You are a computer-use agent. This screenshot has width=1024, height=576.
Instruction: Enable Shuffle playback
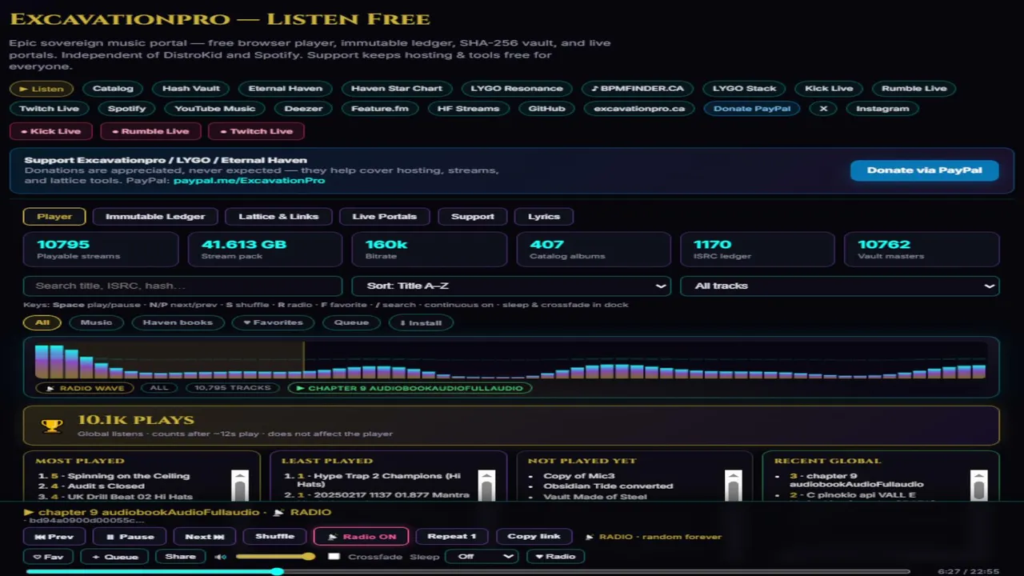tap(274, 537)
